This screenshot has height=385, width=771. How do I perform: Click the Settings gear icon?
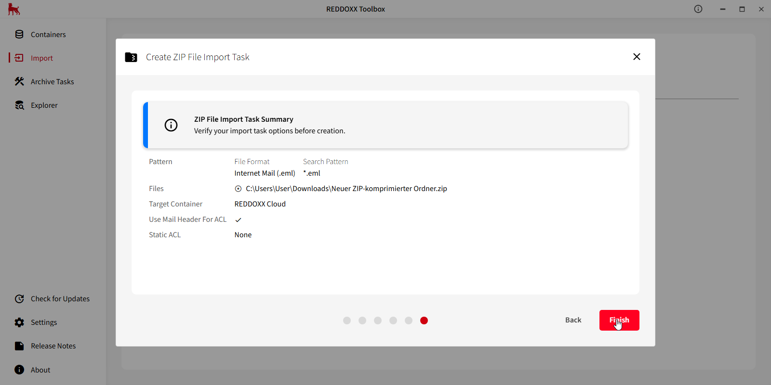pyautogui.click(x=19, y=322)
